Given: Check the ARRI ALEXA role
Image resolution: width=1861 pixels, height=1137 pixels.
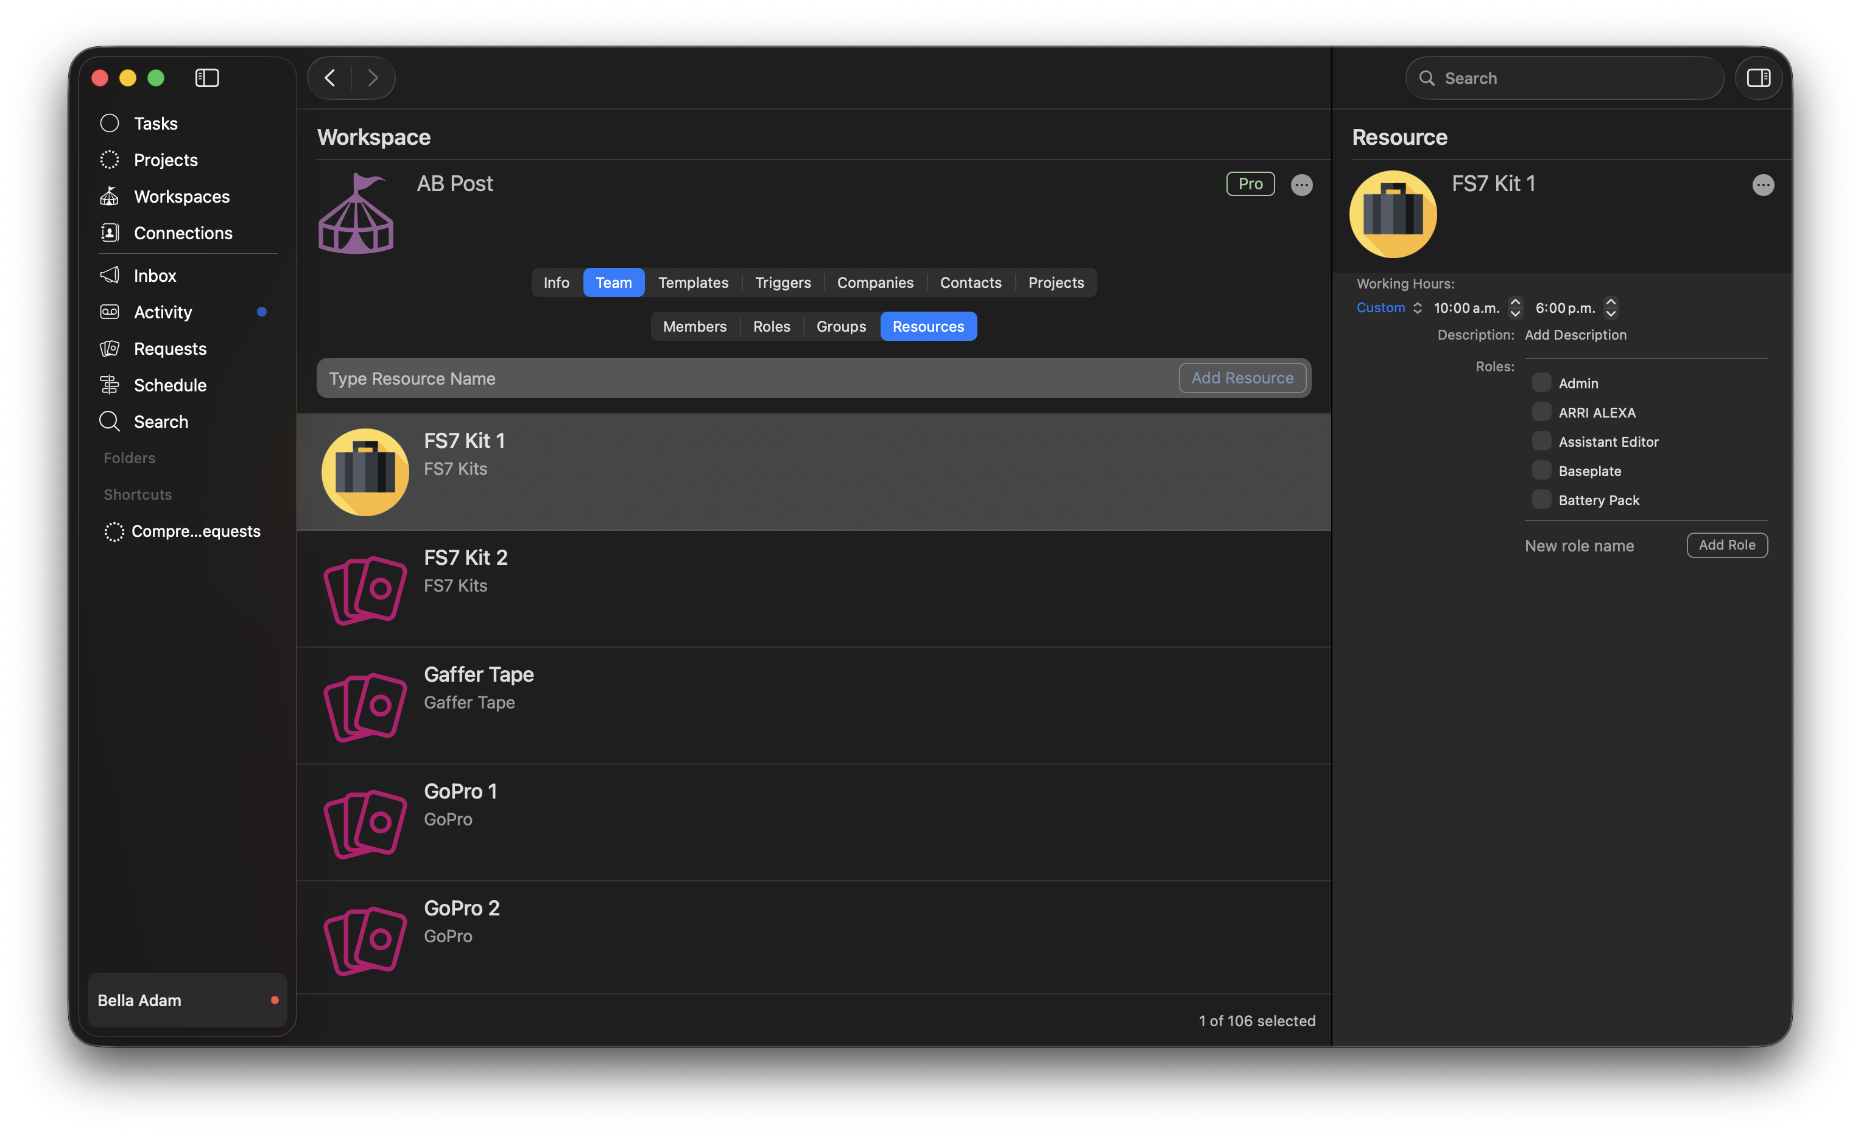Looking at the screenshot, I should (1541, 412).
